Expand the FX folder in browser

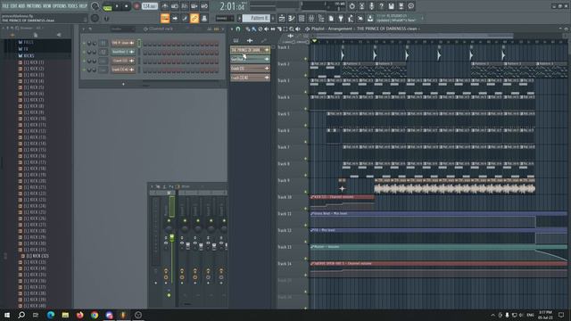(x=23, y=49)
